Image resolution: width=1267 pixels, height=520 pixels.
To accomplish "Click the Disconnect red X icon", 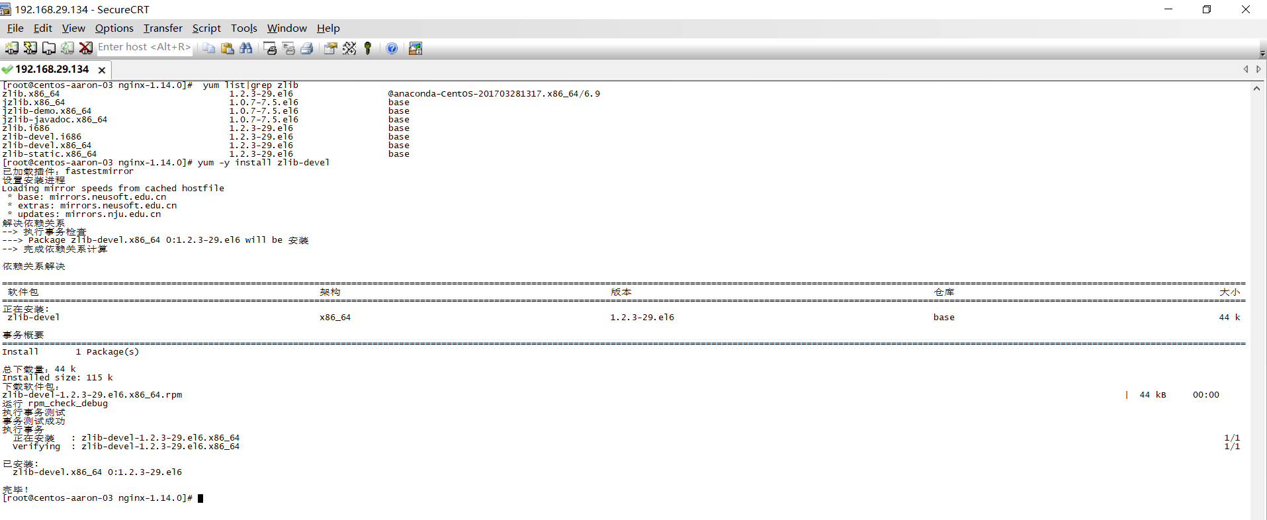I will [86, 48].
